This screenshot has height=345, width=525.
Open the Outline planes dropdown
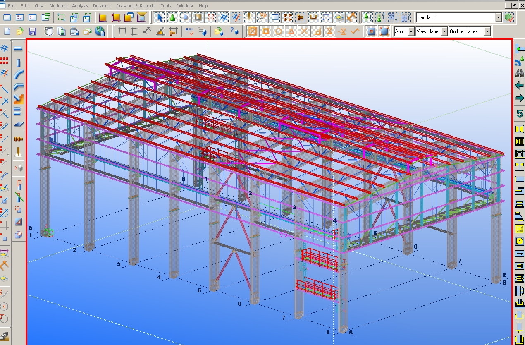487,31
